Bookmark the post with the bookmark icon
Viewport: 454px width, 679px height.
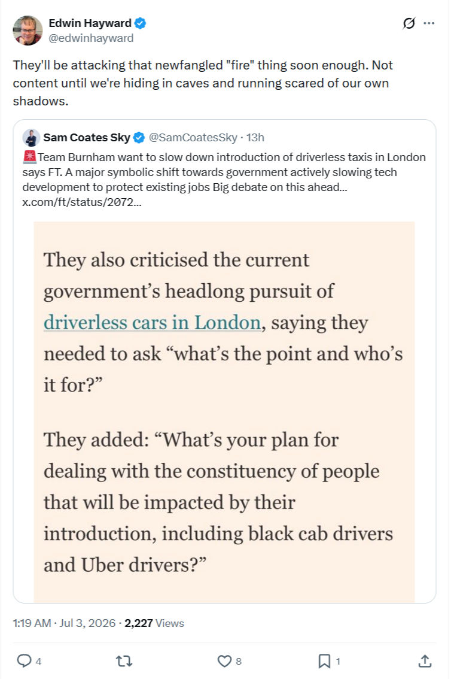click(x=324, y=661)
